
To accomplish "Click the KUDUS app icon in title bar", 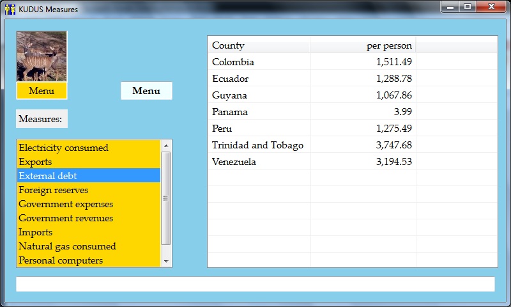I will [10, 9].
